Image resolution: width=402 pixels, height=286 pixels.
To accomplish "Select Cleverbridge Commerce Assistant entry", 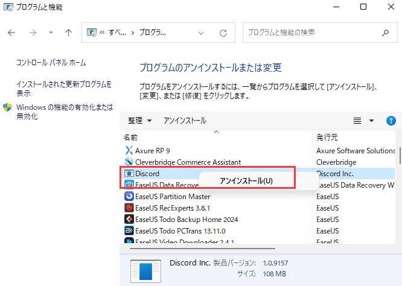I will pos(188,162).
